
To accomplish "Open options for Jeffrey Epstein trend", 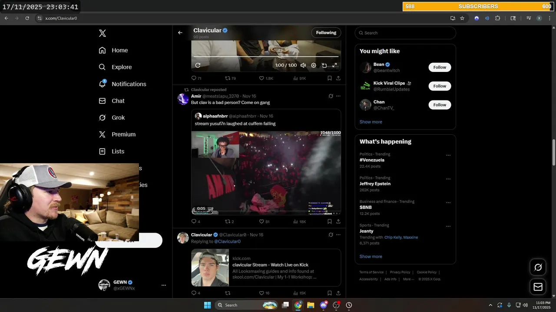I will click(448, 179).
